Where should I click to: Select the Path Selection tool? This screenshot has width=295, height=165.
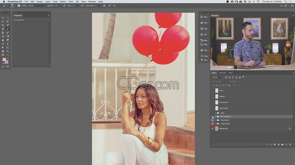[x=3, y=48]
